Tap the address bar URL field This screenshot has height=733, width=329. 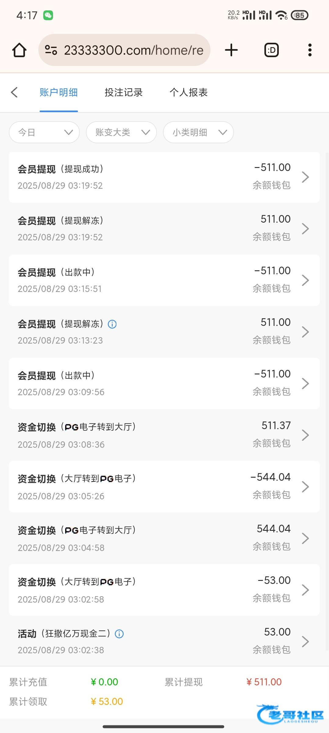133,50
